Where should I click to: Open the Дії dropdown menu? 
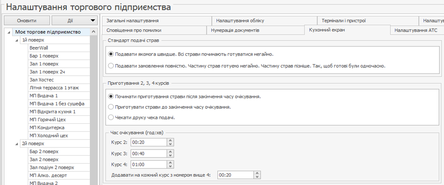74,21
